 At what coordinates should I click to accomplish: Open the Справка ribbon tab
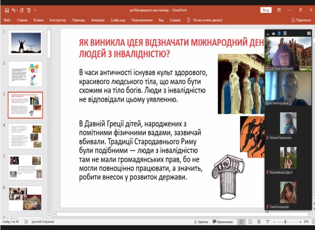175,20
